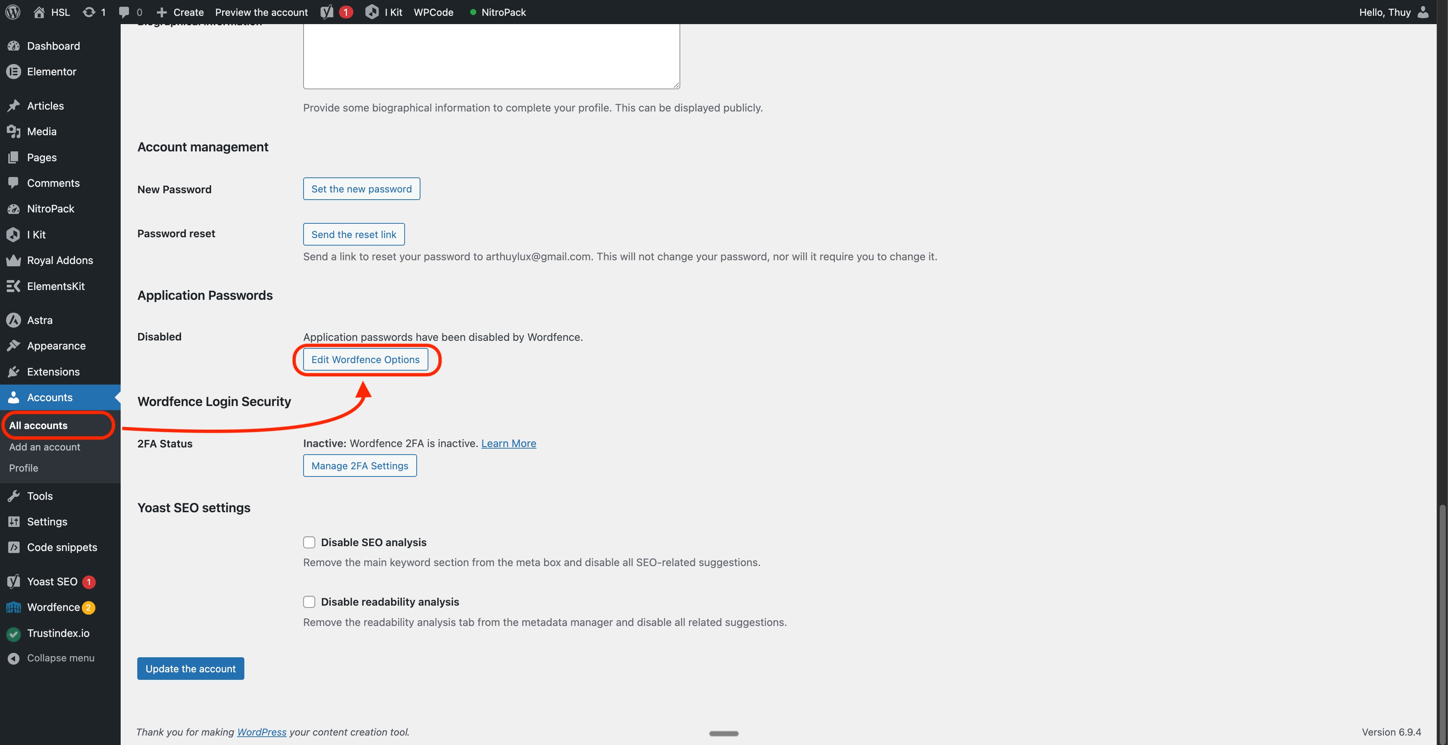This screenshot has width=1448, height=745.
Task: Tick Disable readability analysis checkbox
Action: [x=309, y=602]
